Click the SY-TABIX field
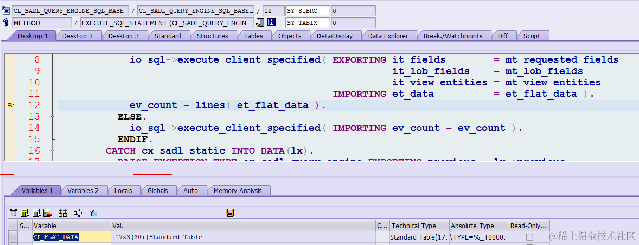 coord(307,22)
